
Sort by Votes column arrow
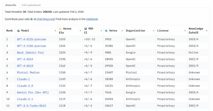coord(122,31)
